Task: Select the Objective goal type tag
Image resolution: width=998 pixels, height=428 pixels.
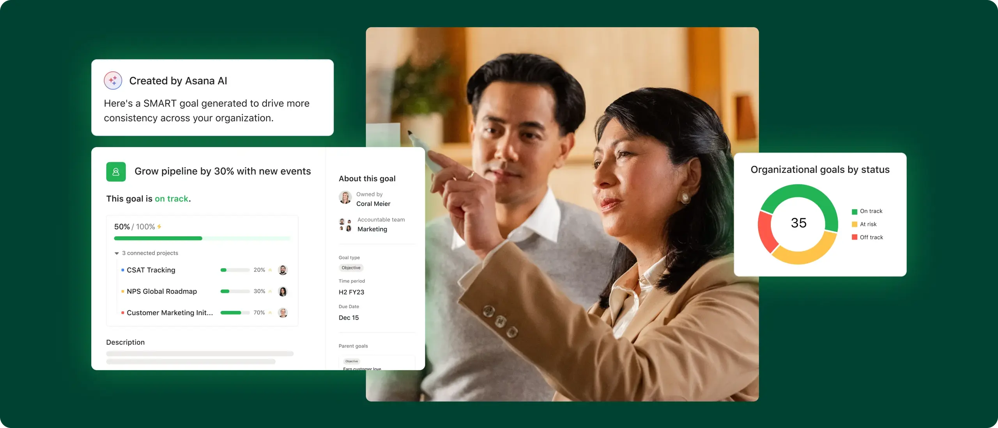Action: pyautogui.click(x=351, y=268)
